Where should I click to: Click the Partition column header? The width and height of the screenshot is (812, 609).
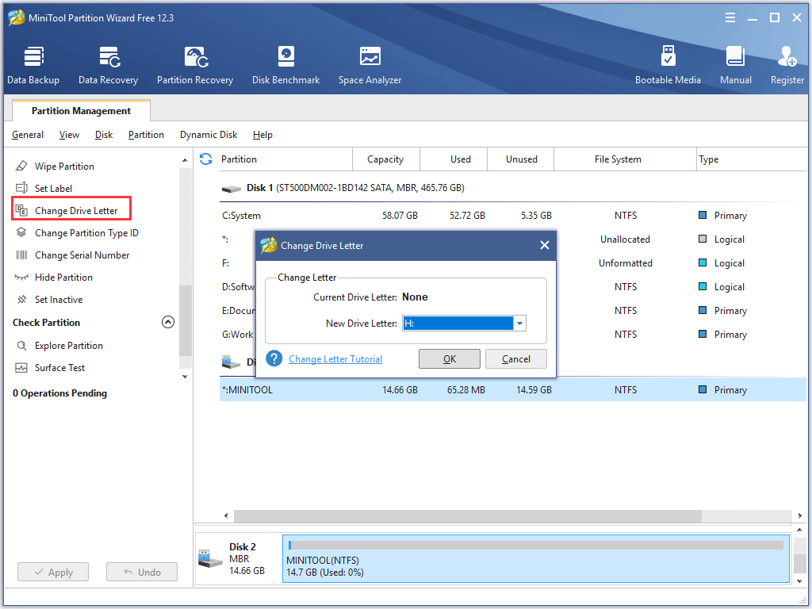click(x=285, y=159)
